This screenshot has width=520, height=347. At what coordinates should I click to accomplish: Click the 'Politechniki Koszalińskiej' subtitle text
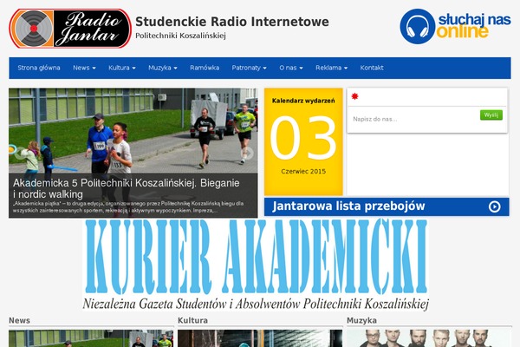click(x=180, y=36)
